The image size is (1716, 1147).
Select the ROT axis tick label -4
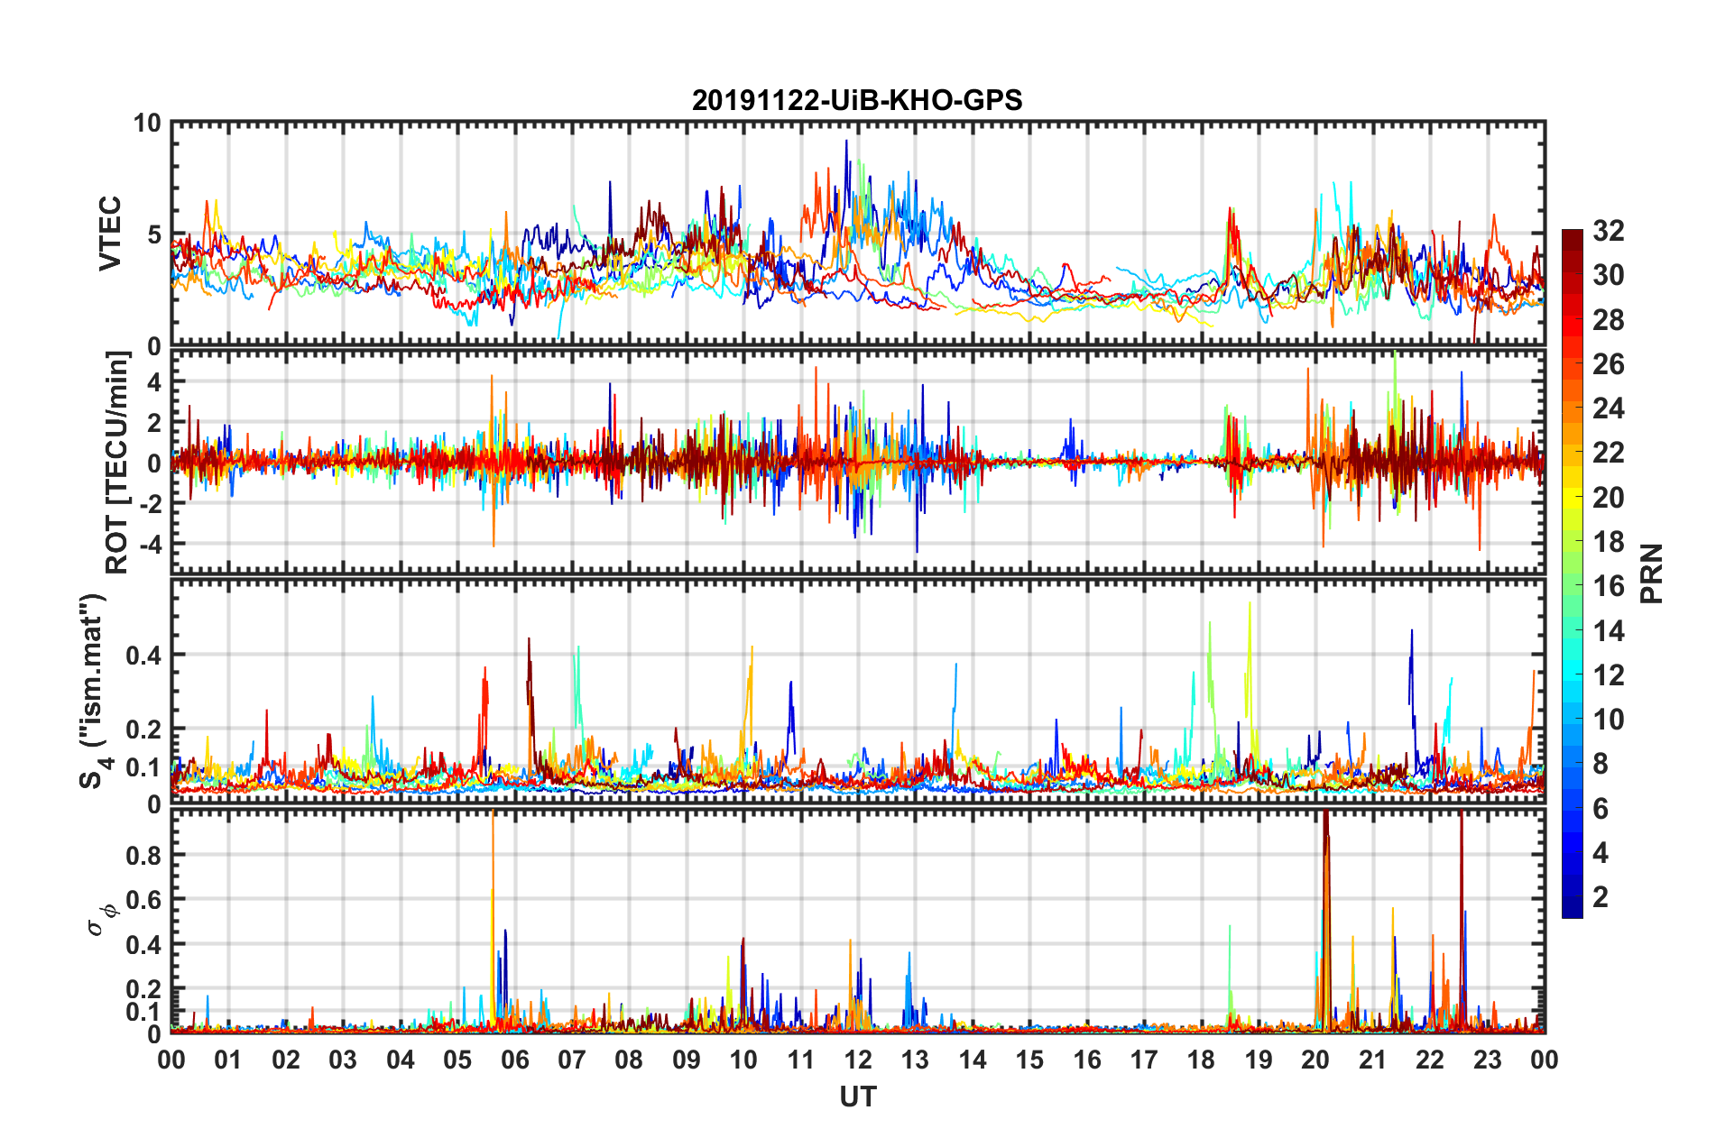[x=151, y=545]
